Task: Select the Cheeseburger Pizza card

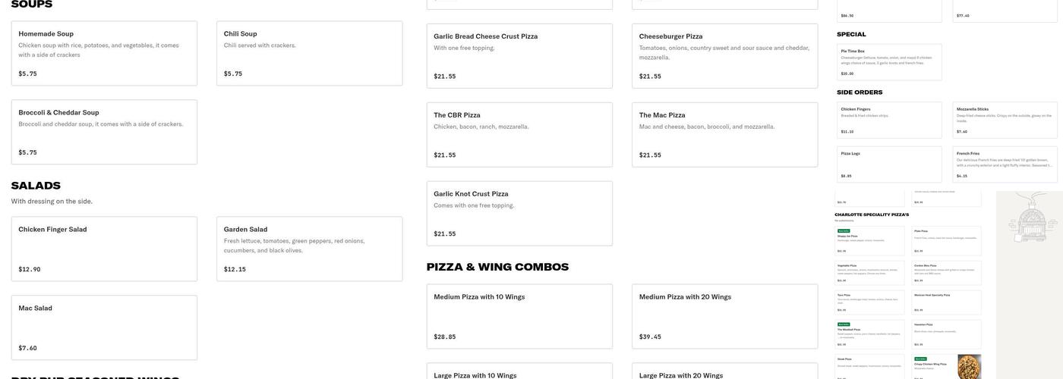Action: pyautogui.click(x=724, y=55)
